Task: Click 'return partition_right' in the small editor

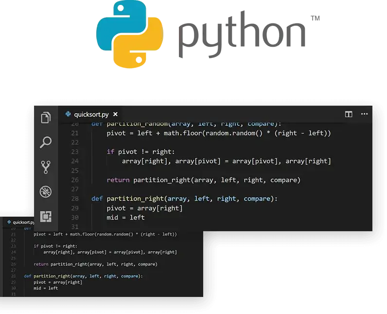Action: (60, 264)
